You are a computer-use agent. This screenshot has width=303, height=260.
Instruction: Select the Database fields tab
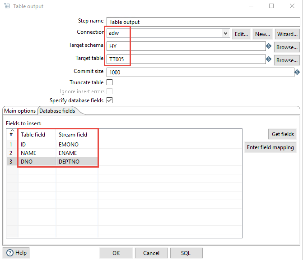click(56, 111)
